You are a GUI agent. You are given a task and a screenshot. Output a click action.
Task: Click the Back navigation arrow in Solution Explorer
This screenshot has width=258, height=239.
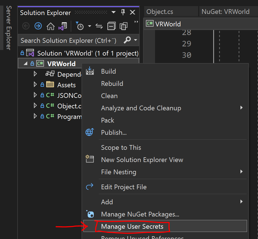pos(26,26)
